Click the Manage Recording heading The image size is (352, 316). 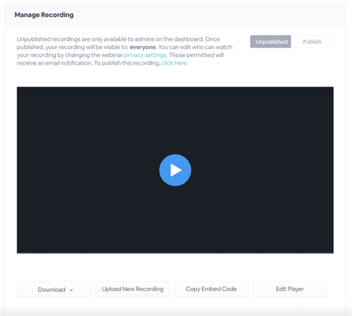tap(44, 15)
